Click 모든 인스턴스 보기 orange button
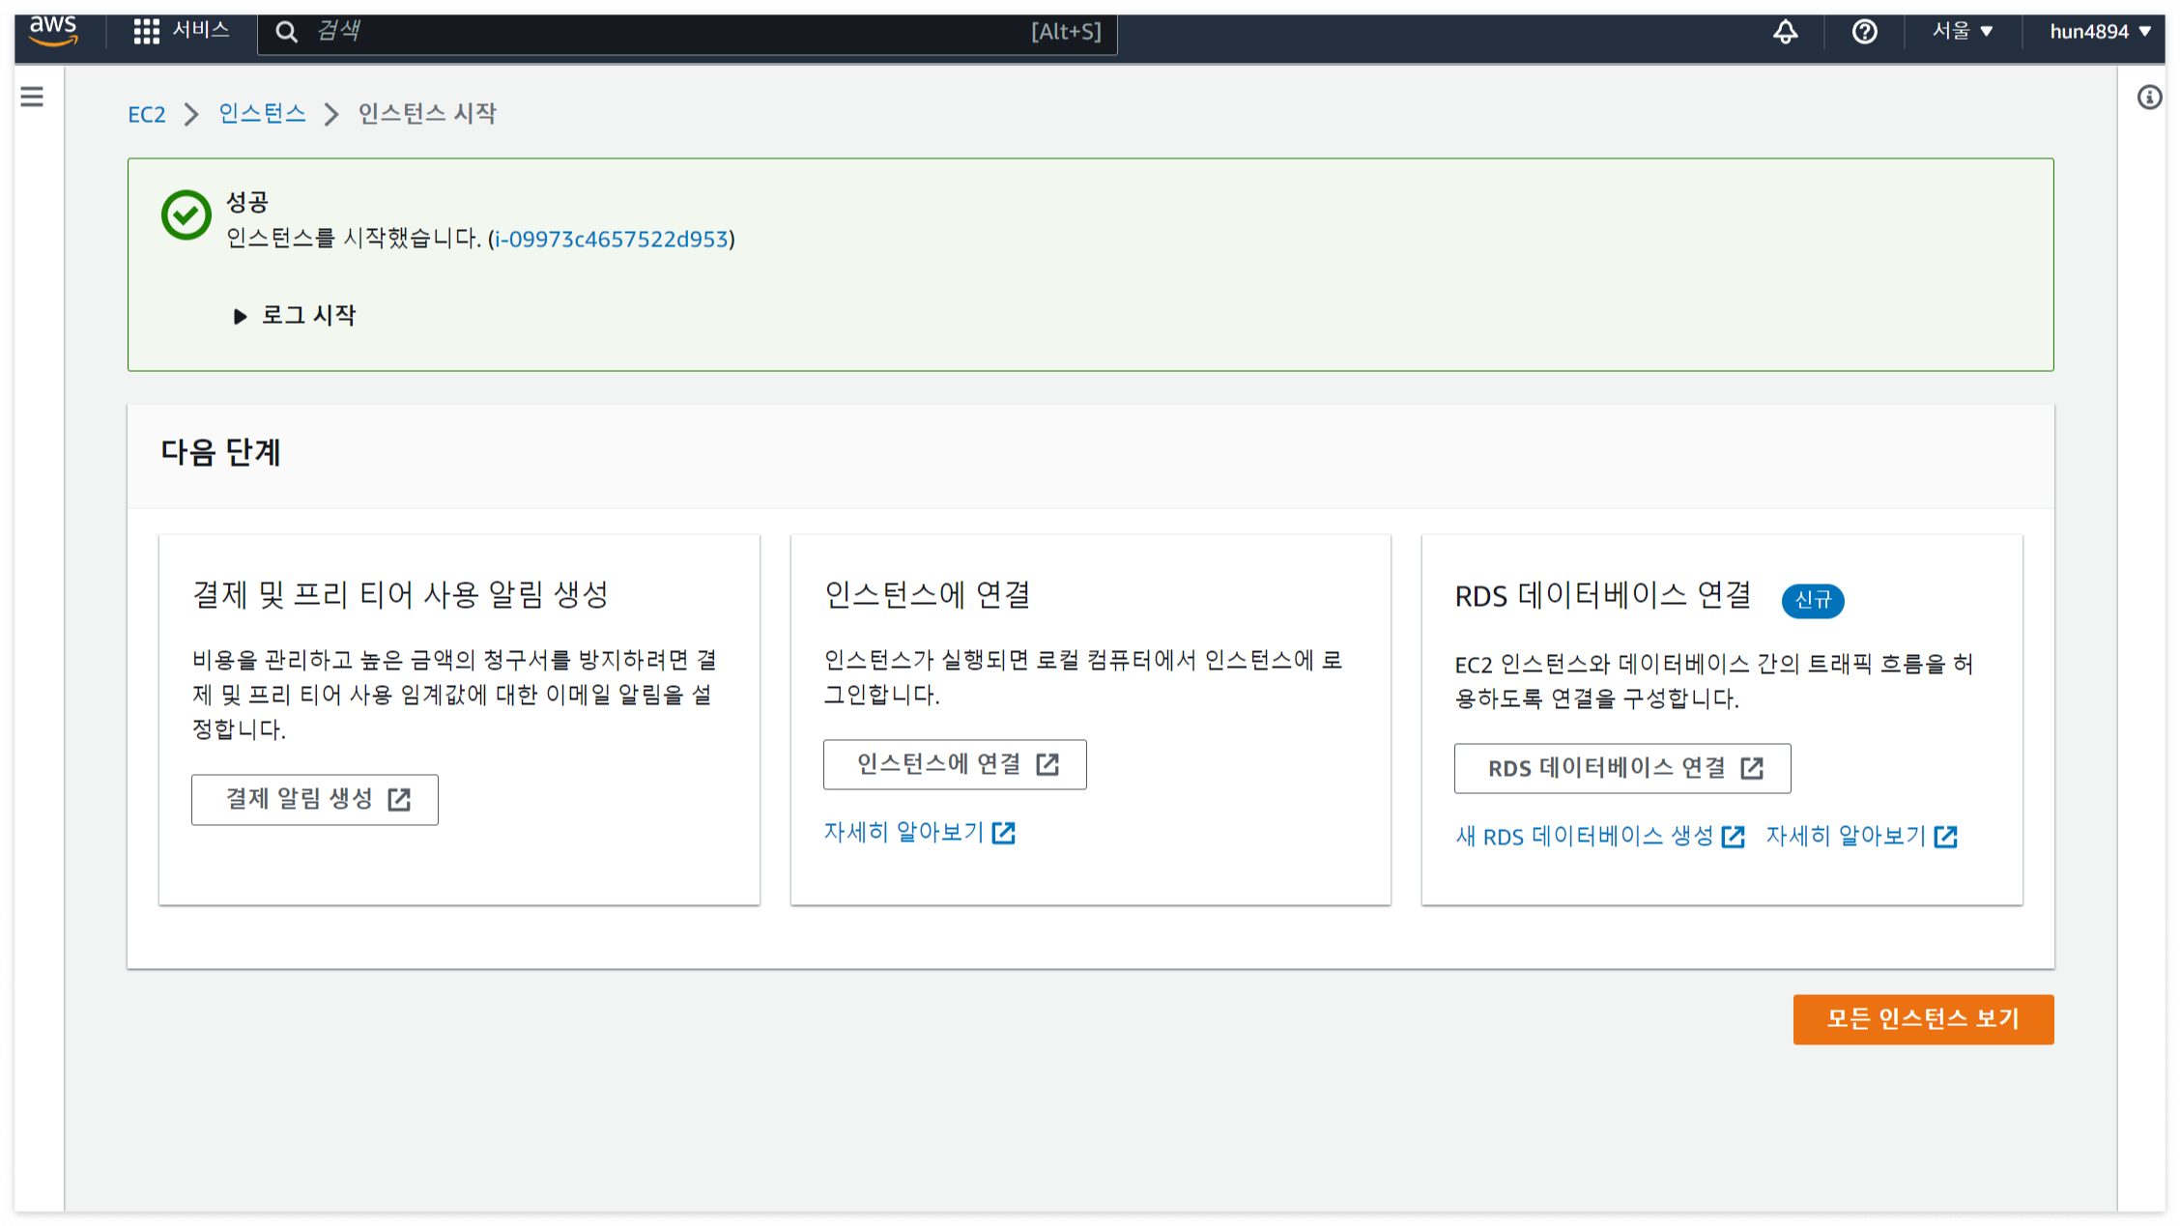The height and width of the screenshot is (1226, 2180). click(1923, 1018)
